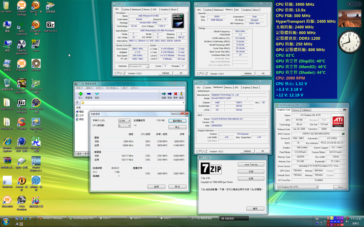This screenshot has height=227, width=364.
Task: Click Close button in GPU-Z window
Action: click(x=340, y=187)
